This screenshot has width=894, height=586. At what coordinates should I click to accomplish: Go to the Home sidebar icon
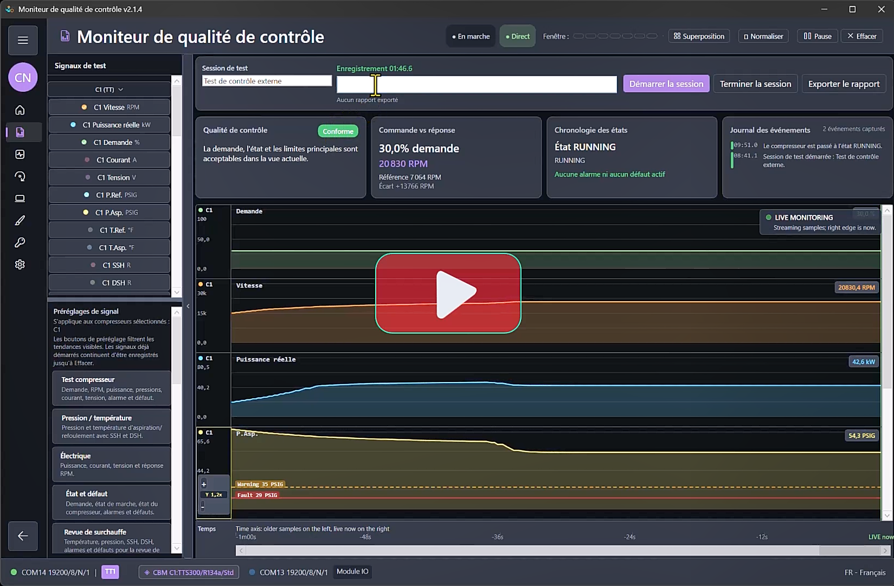tap(20, 110)
